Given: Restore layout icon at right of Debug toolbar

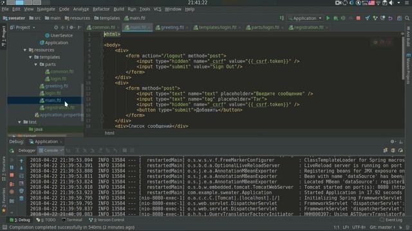Looking at the screenshot, I should pos(386,150).
